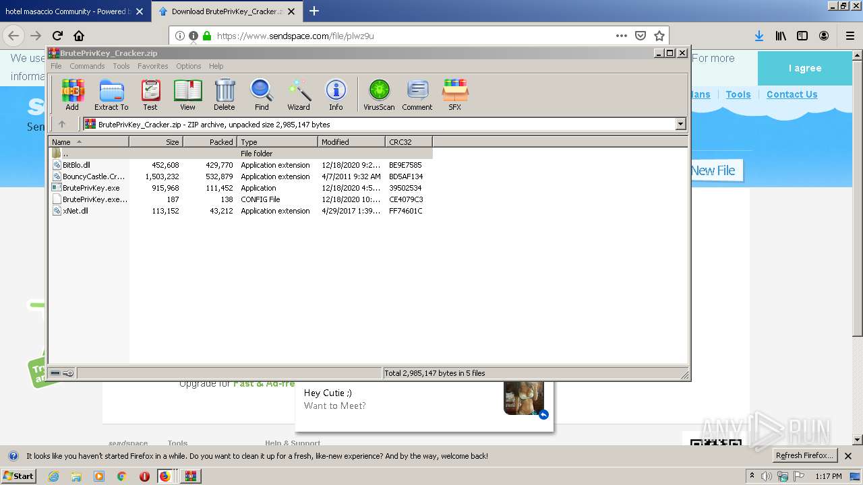Dismiss the Firefox notification bar

coord(848,456)
